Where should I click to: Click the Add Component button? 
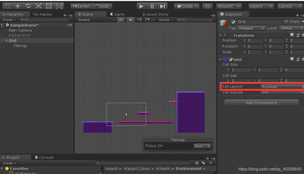point(261,103)
